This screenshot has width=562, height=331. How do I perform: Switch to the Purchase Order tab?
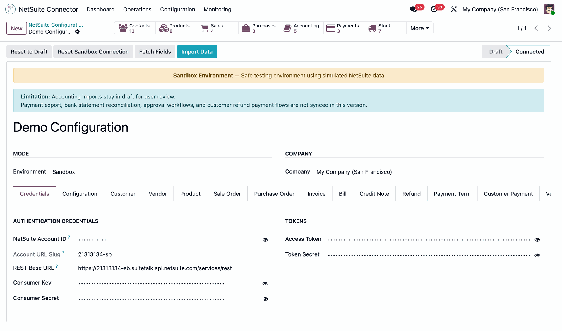274,194
